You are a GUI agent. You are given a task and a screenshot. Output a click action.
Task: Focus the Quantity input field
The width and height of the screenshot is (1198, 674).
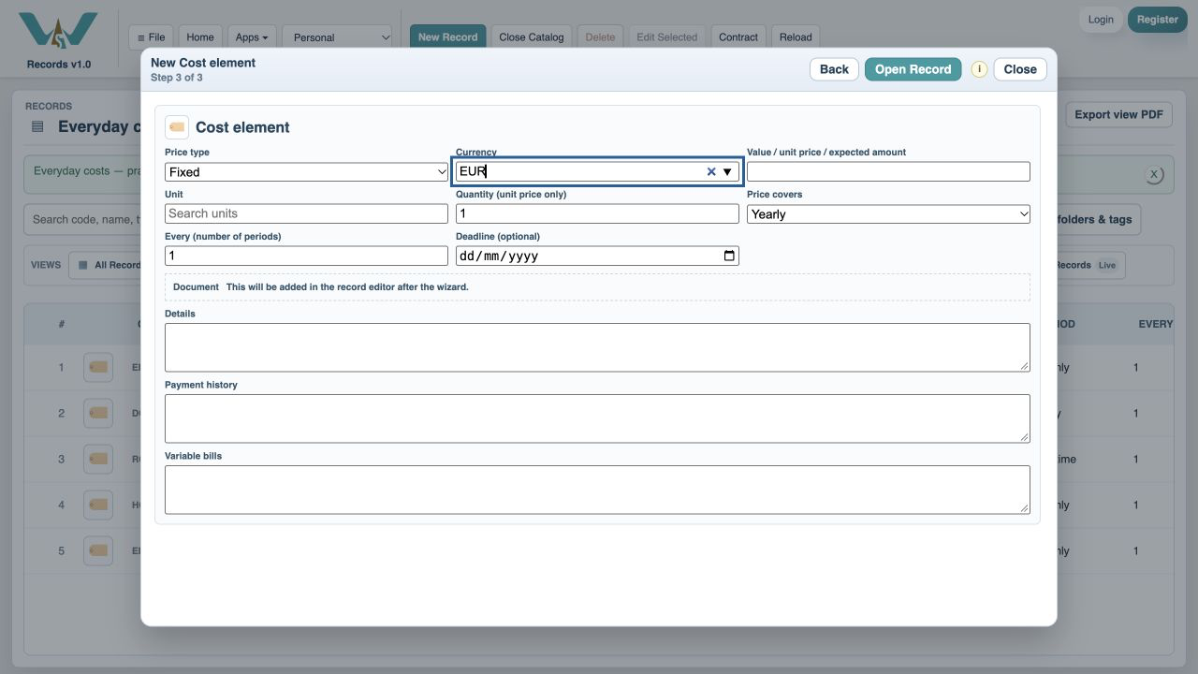(x=597, y=214)
